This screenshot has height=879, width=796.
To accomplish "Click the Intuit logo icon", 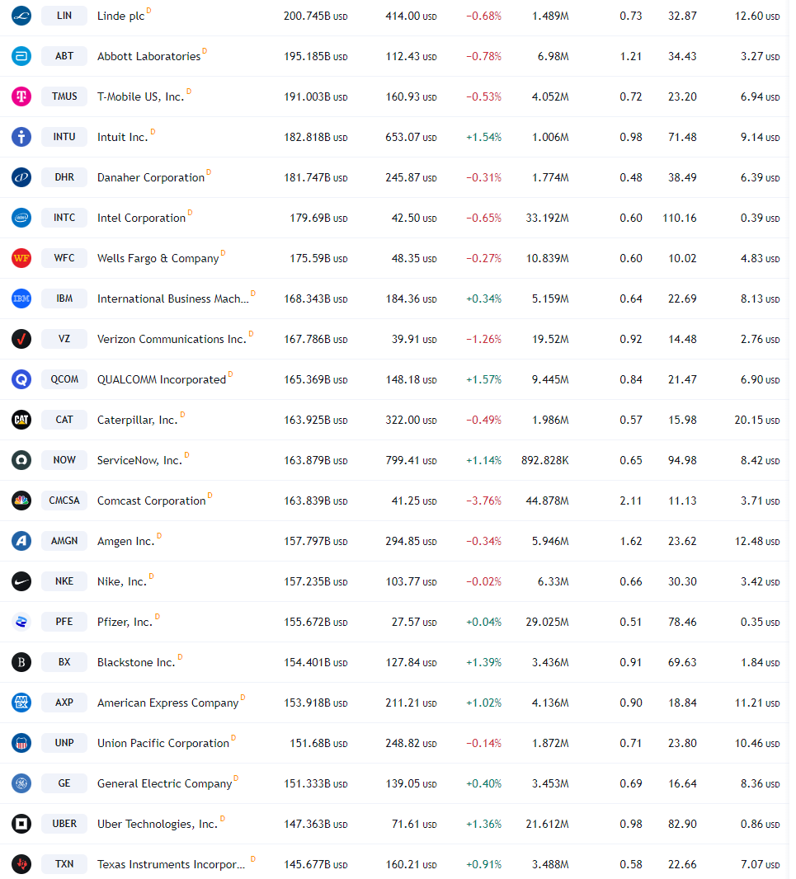I will [x=21, y=137].
